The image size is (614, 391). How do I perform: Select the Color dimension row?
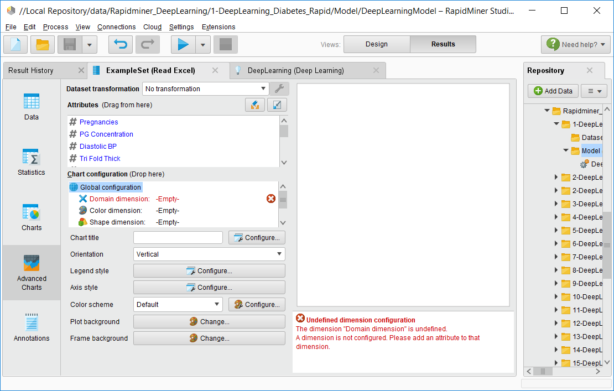(134, 211)
